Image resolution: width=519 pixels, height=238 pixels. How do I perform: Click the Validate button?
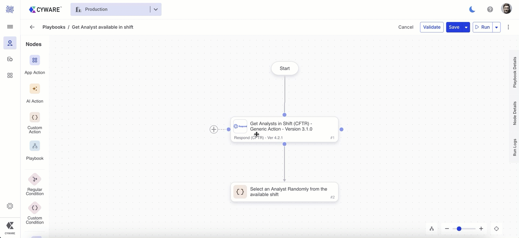[x=432, y=27]
